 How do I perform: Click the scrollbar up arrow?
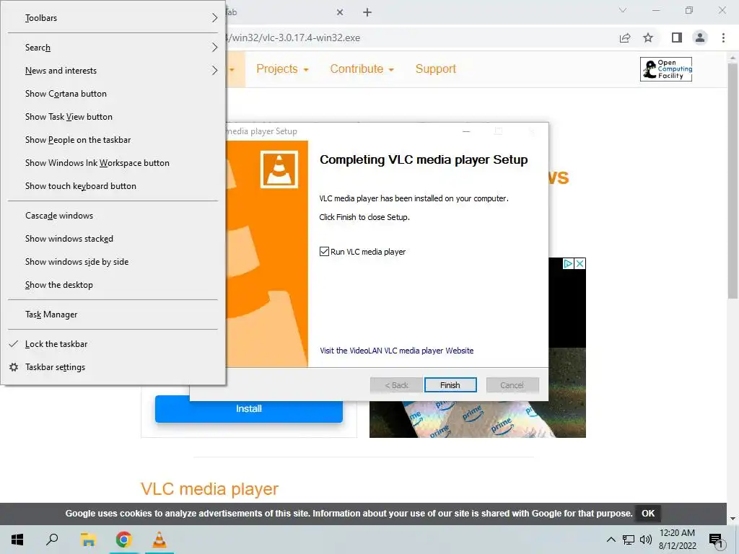[733, 57]
